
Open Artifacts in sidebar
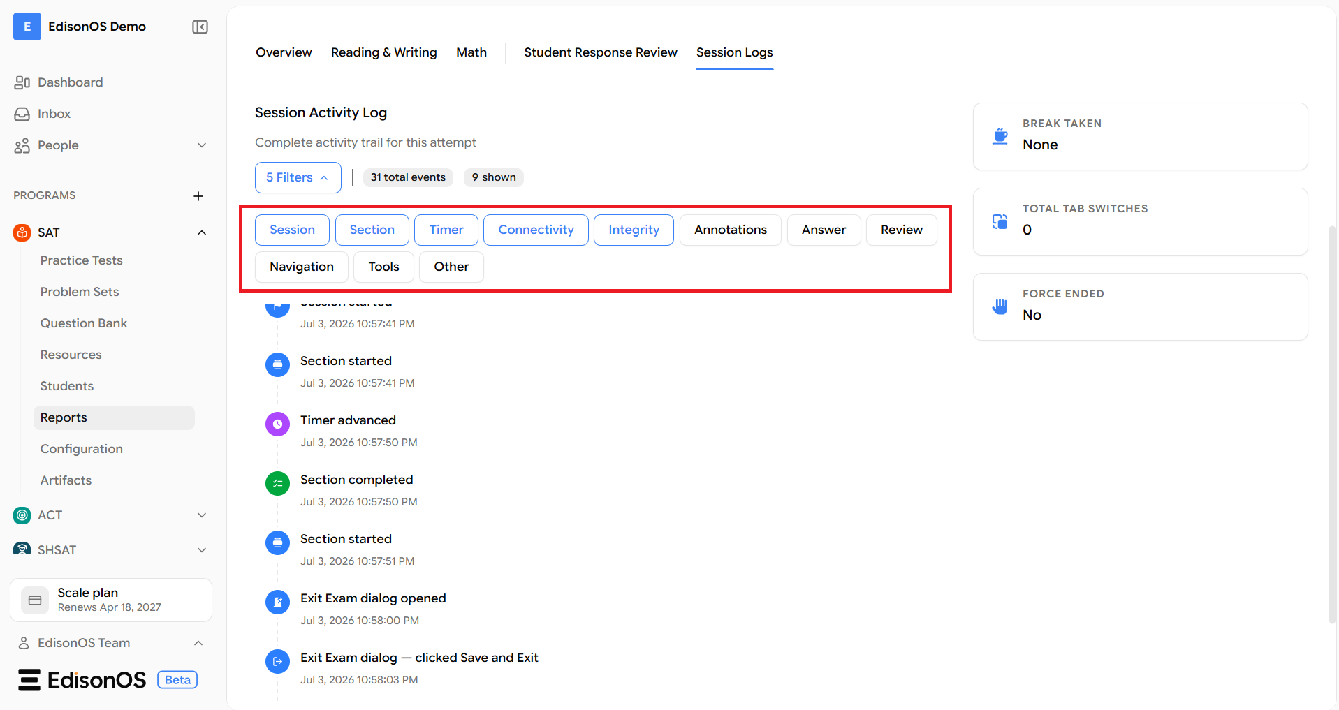coord(66,480)
